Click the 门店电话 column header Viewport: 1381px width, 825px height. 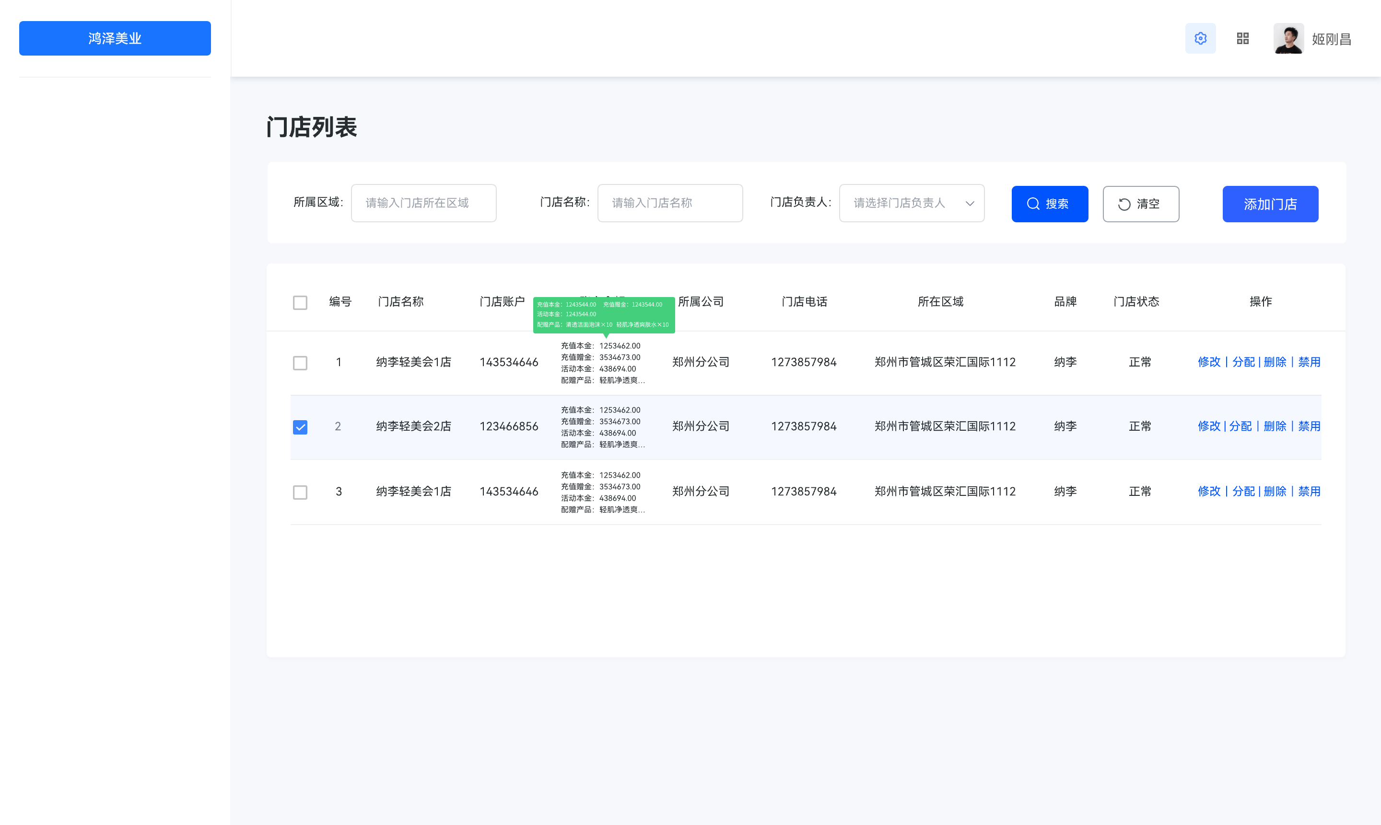[x=804, y=302]
